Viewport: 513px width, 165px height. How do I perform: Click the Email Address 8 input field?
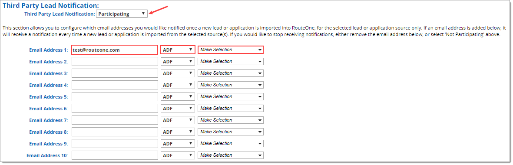[x=115, y=132]
